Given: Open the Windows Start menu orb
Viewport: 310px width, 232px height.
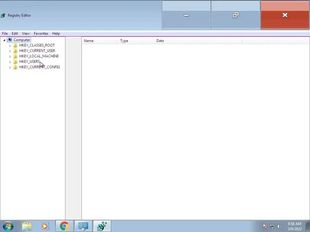Looking at the screenshot, I should [8, 226].
